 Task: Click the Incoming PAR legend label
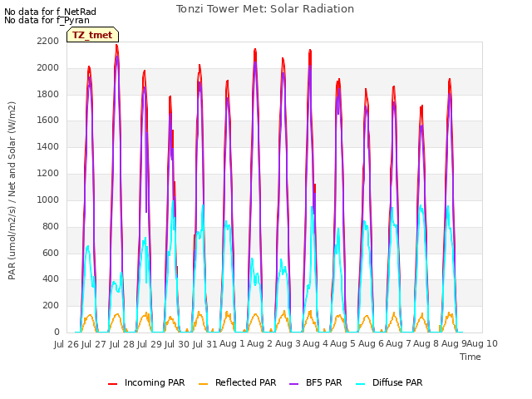(155, 382)
